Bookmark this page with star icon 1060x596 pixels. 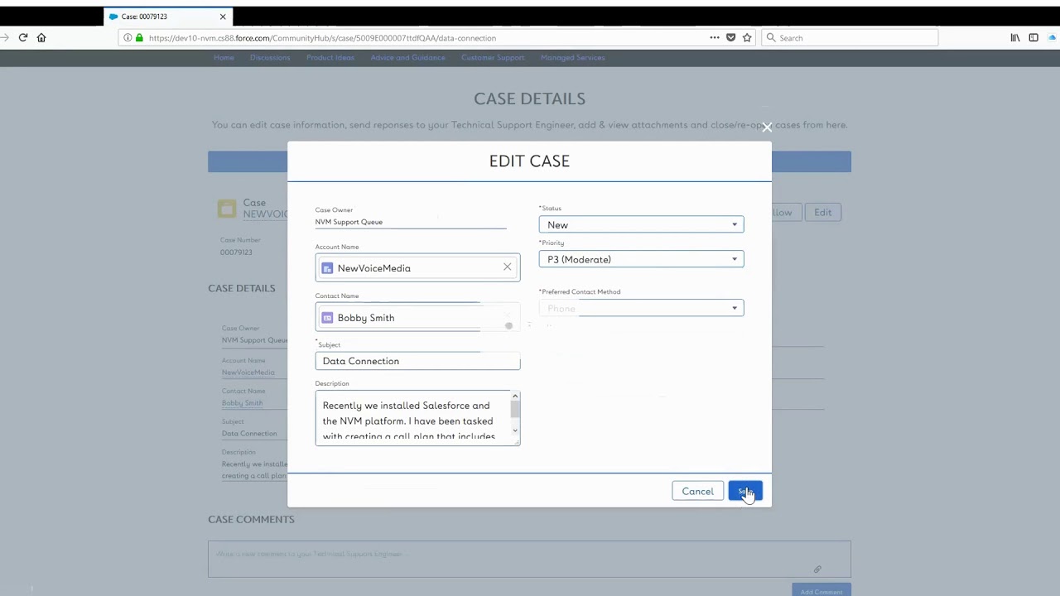click(747, 37)
